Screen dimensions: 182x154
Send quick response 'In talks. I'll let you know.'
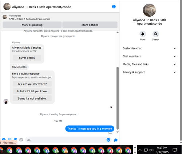pyautogui.click(x=32, y=91)
